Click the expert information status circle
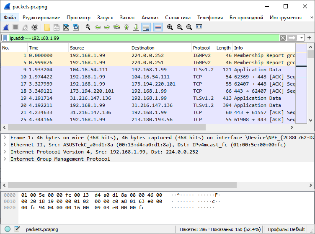 tap(8, 229)
